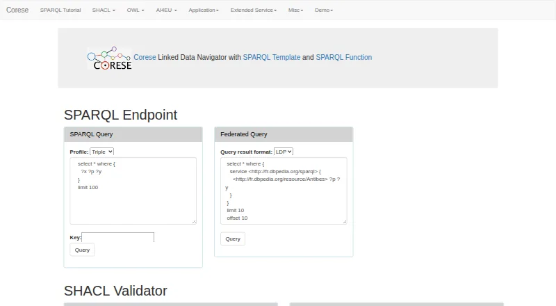Open the SPARQL Function link

[x=344, y=57]
